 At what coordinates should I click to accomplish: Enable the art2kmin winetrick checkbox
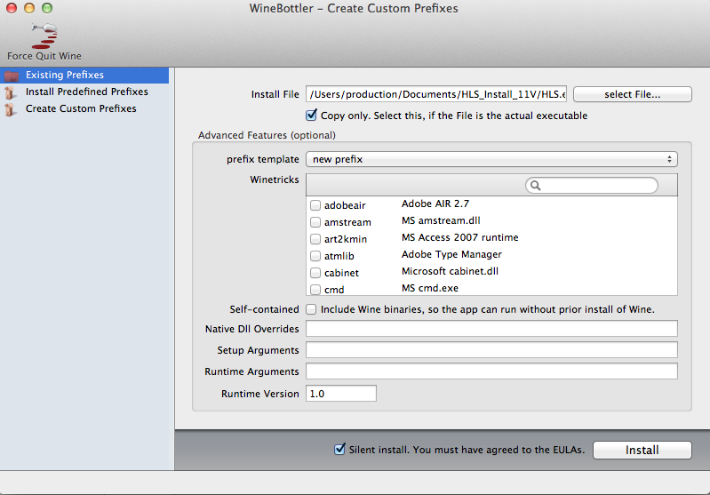pyautogui.click(x=315, y=239)
